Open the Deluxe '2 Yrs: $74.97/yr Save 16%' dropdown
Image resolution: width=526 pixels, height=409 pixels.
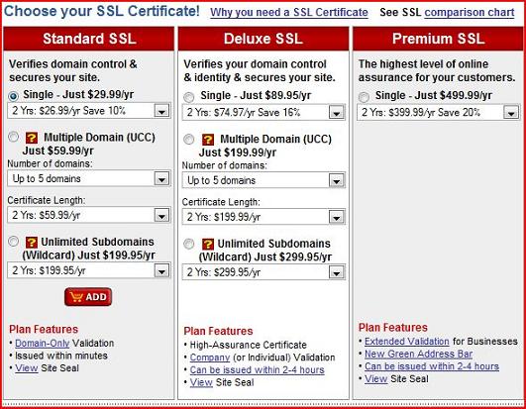pos(263,112)
